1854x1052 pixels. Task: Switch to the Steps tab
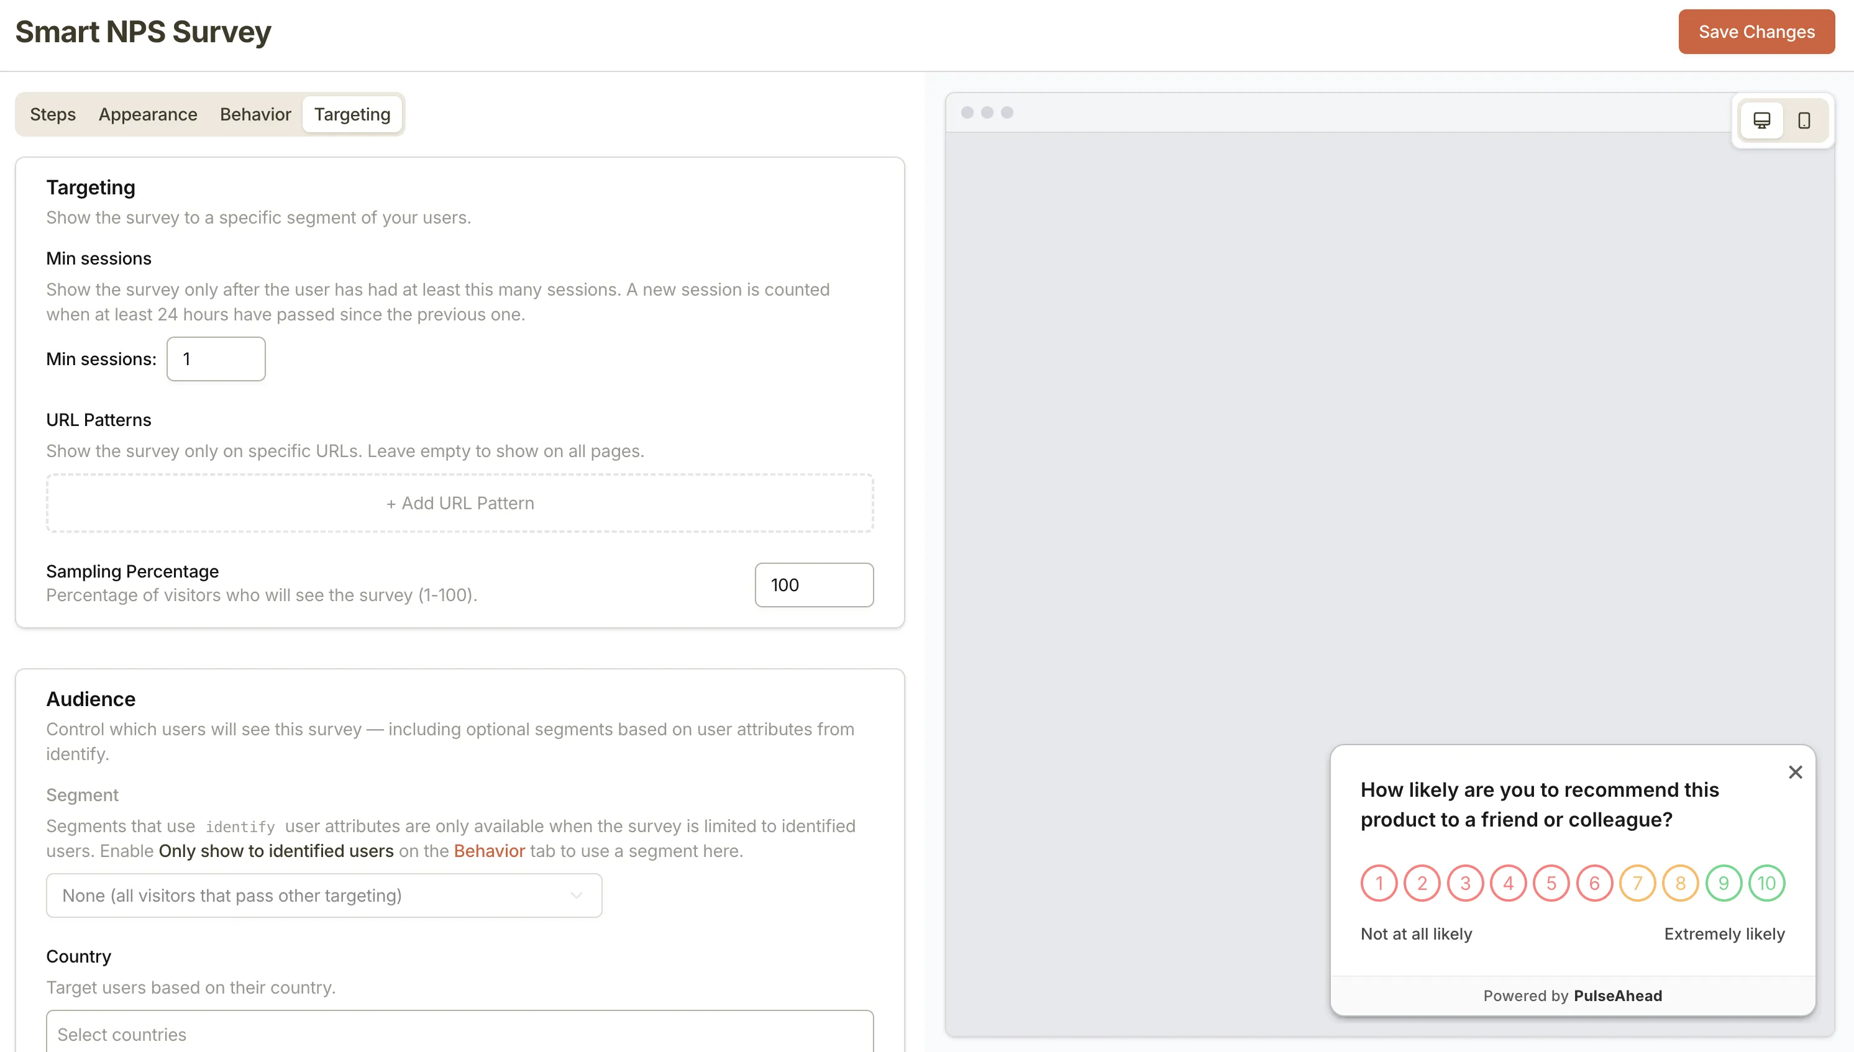pyautogui.click(x=53, y=114)
